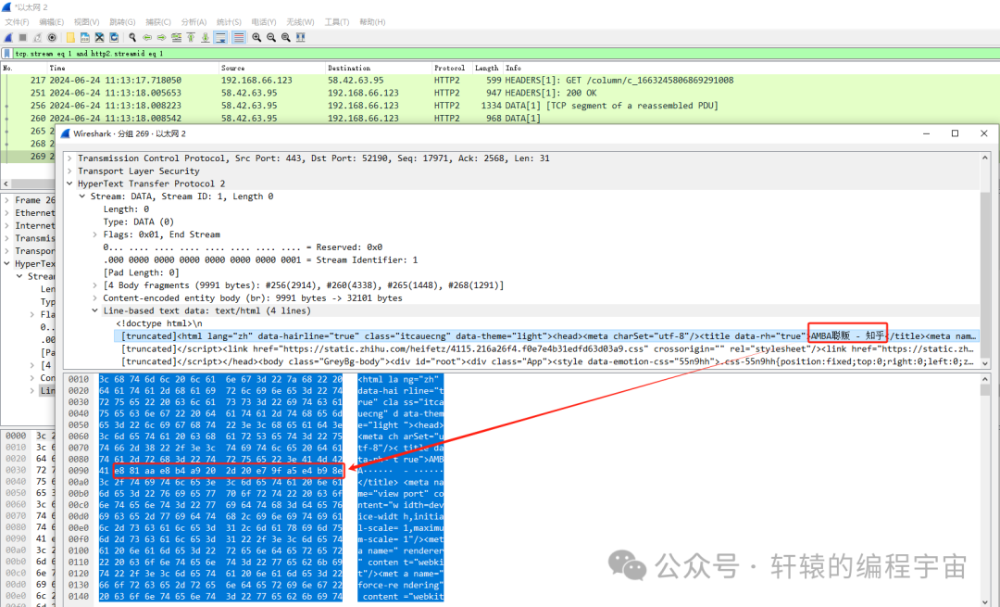This screenshot has height=607, width=1000.
Task: Collapse the Stream: DATA node in dialog
Action: [82, 196]
